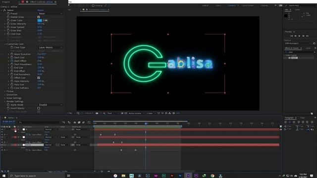Select the ablisa layer name in timeline

[34, 145]
